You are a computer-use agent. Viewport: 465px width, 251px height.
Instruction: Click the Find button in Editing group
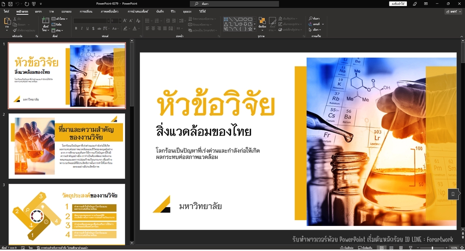tap(314, 18)
